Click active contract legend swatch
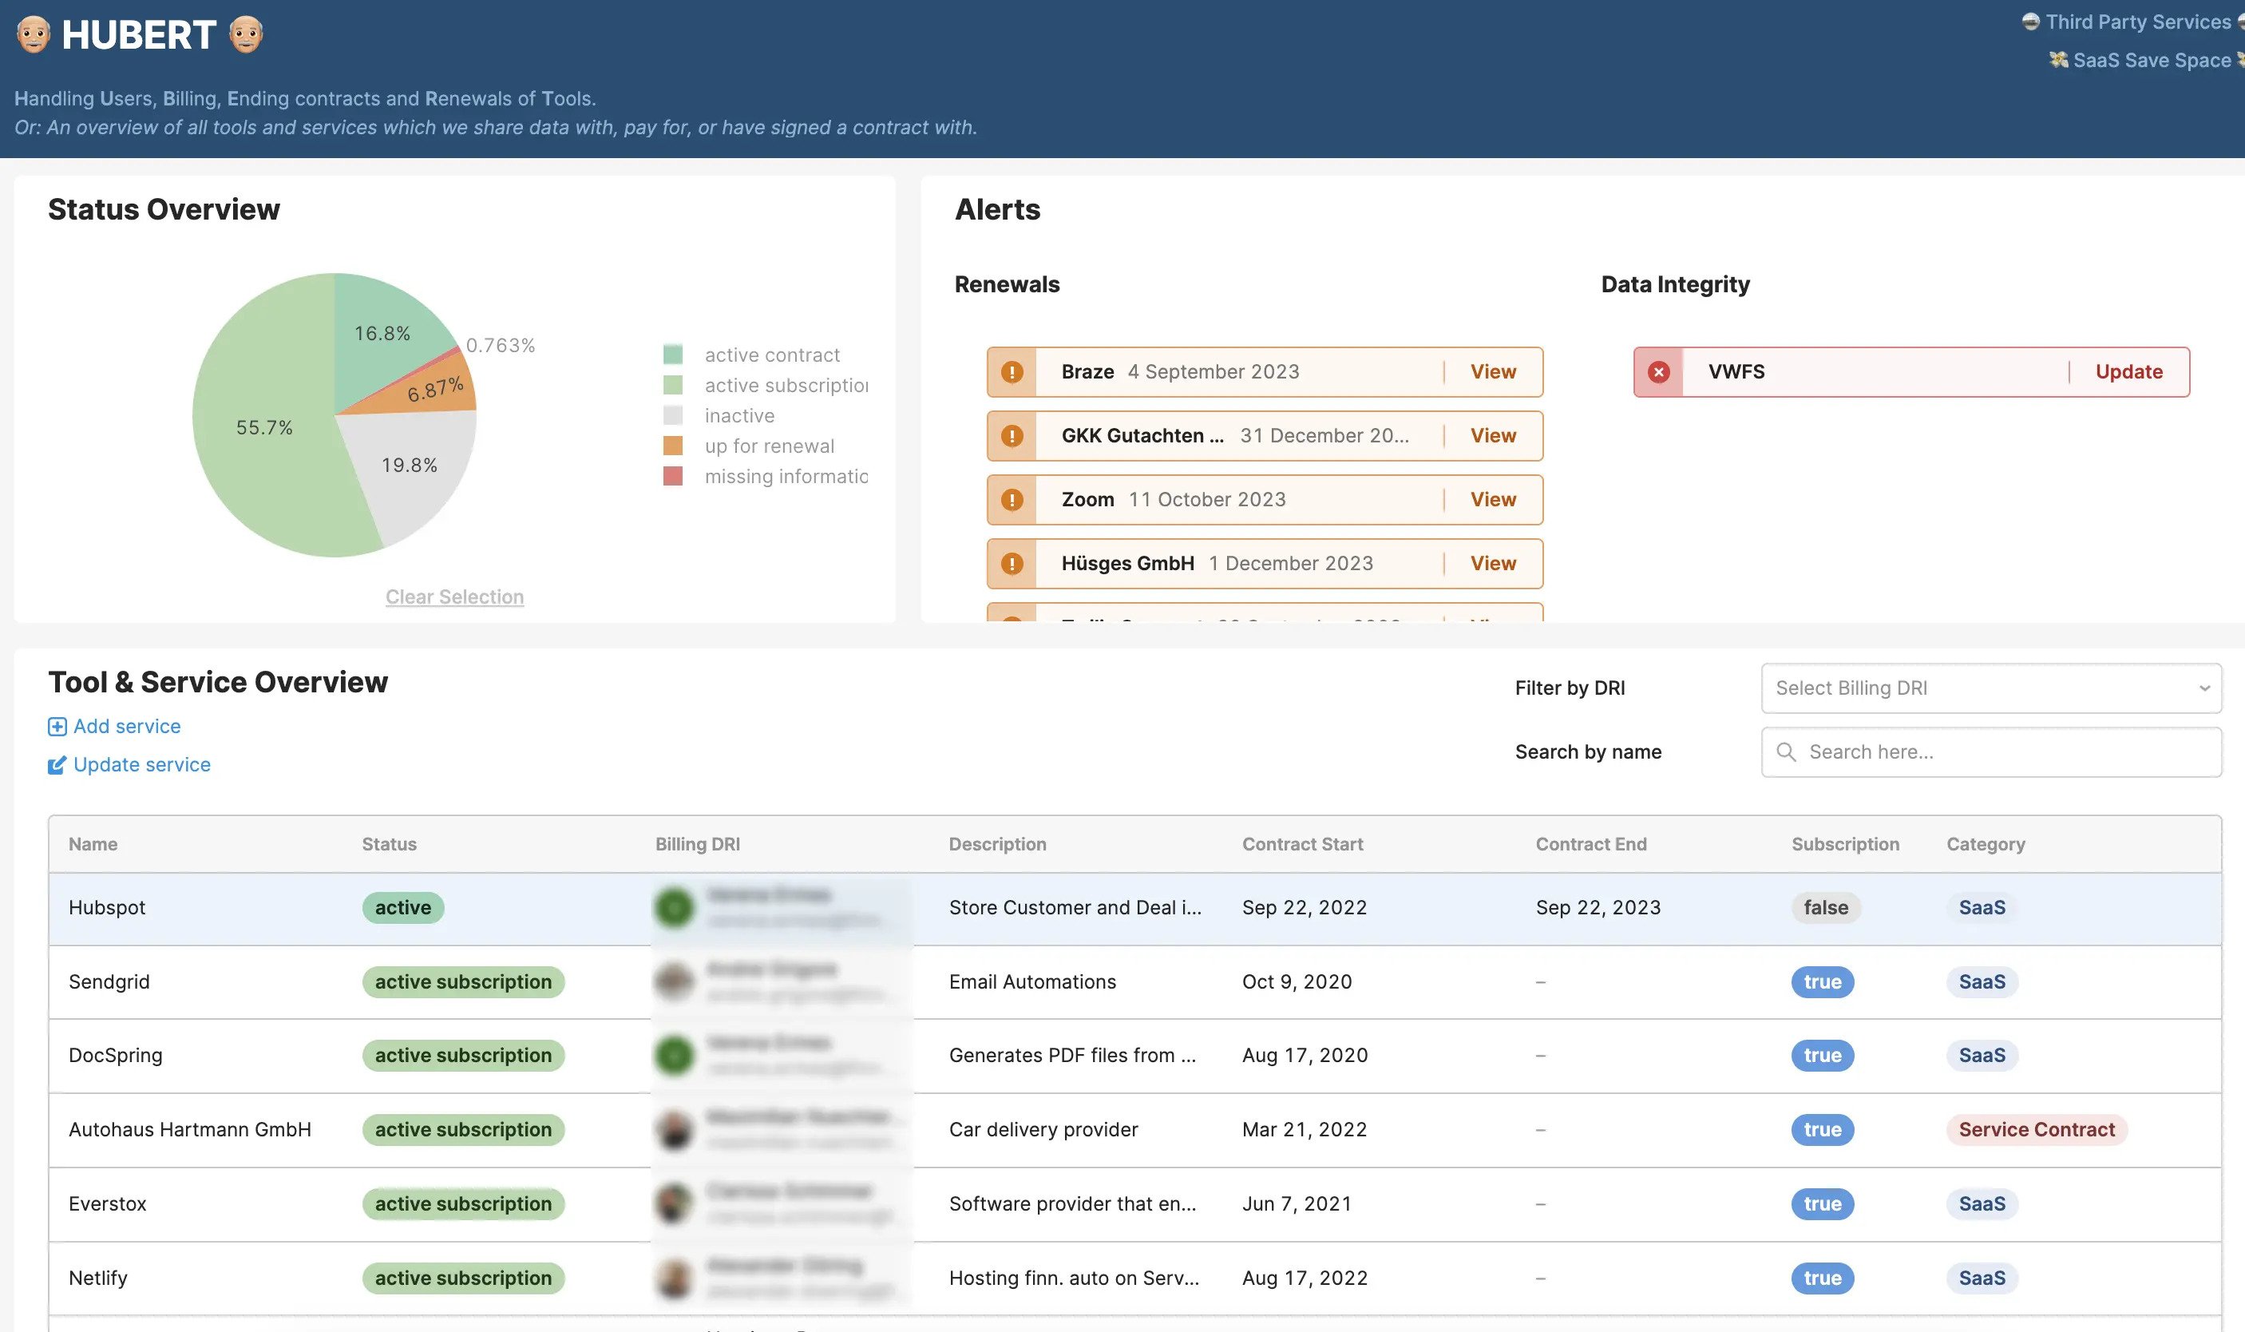 (x=673, y=355)
